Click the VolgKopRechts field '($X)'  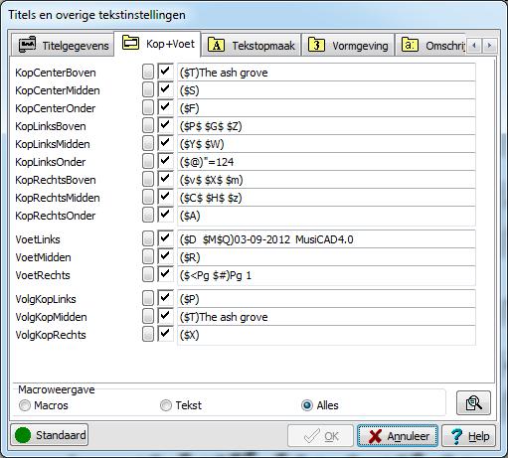pos(326,335)
